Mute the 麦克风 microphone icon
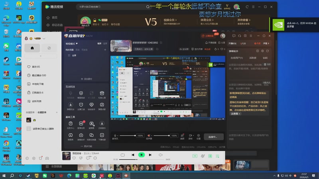This screenshot has width=319, height=179. point(115,135)
